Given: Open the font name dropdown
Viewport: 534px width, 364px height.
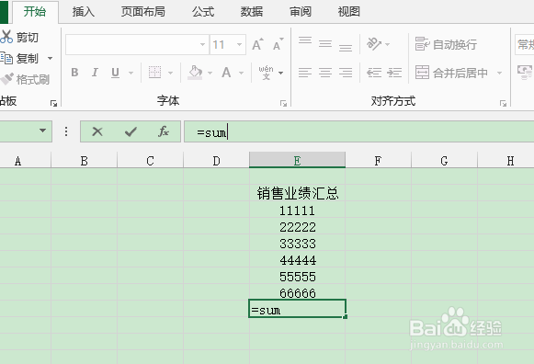Looking at the screenshot, I should point(202,44).
